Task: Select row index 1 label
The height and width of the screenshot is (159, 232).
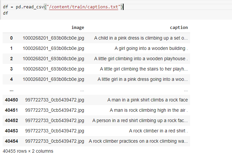Action: click(x=11, y=49)
